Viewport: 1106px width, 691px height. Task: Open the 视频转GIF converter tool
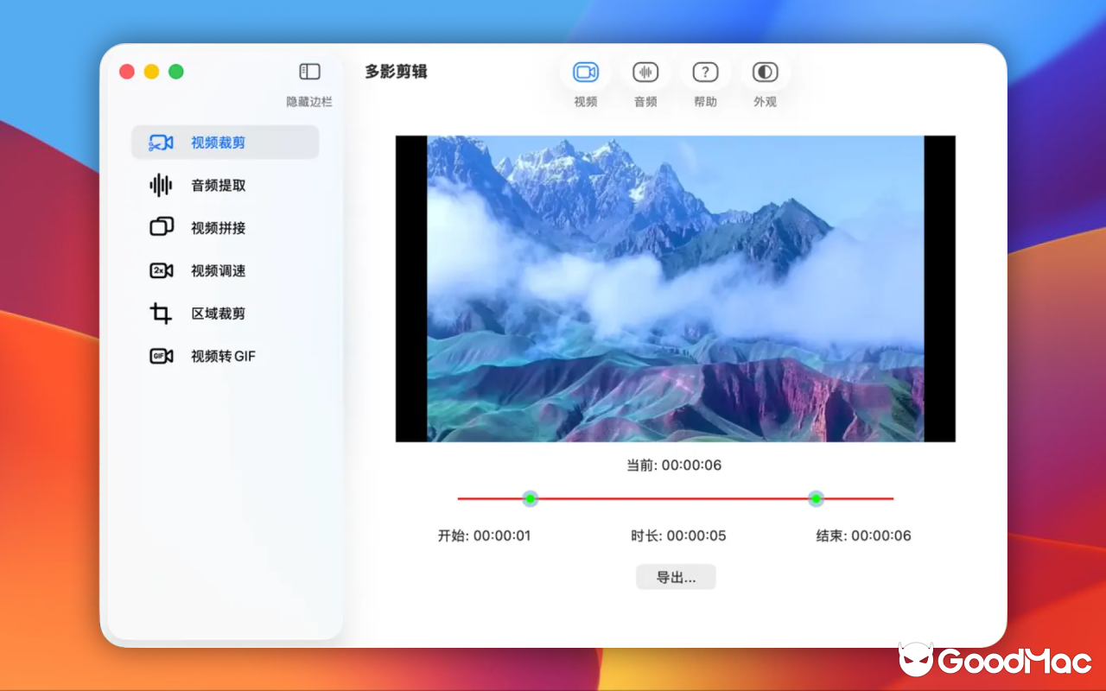220,355
